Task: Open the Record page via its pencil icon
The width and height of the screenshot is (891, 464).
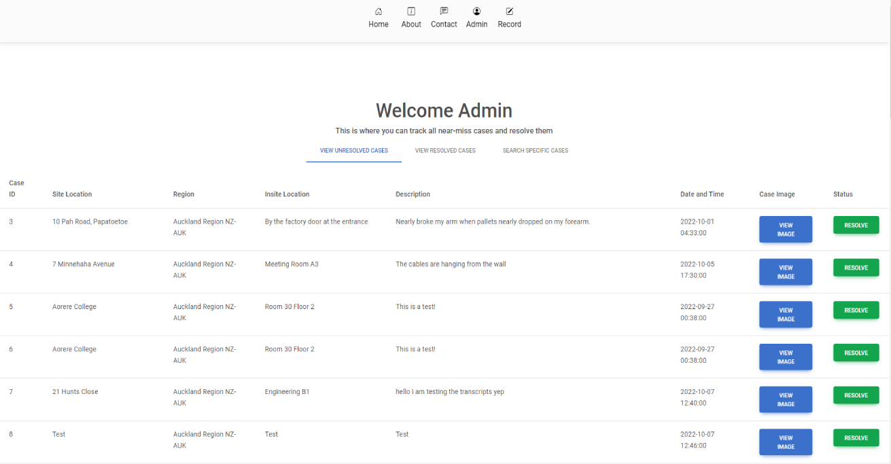Action: pyautogui.click(x=509, y=16)
